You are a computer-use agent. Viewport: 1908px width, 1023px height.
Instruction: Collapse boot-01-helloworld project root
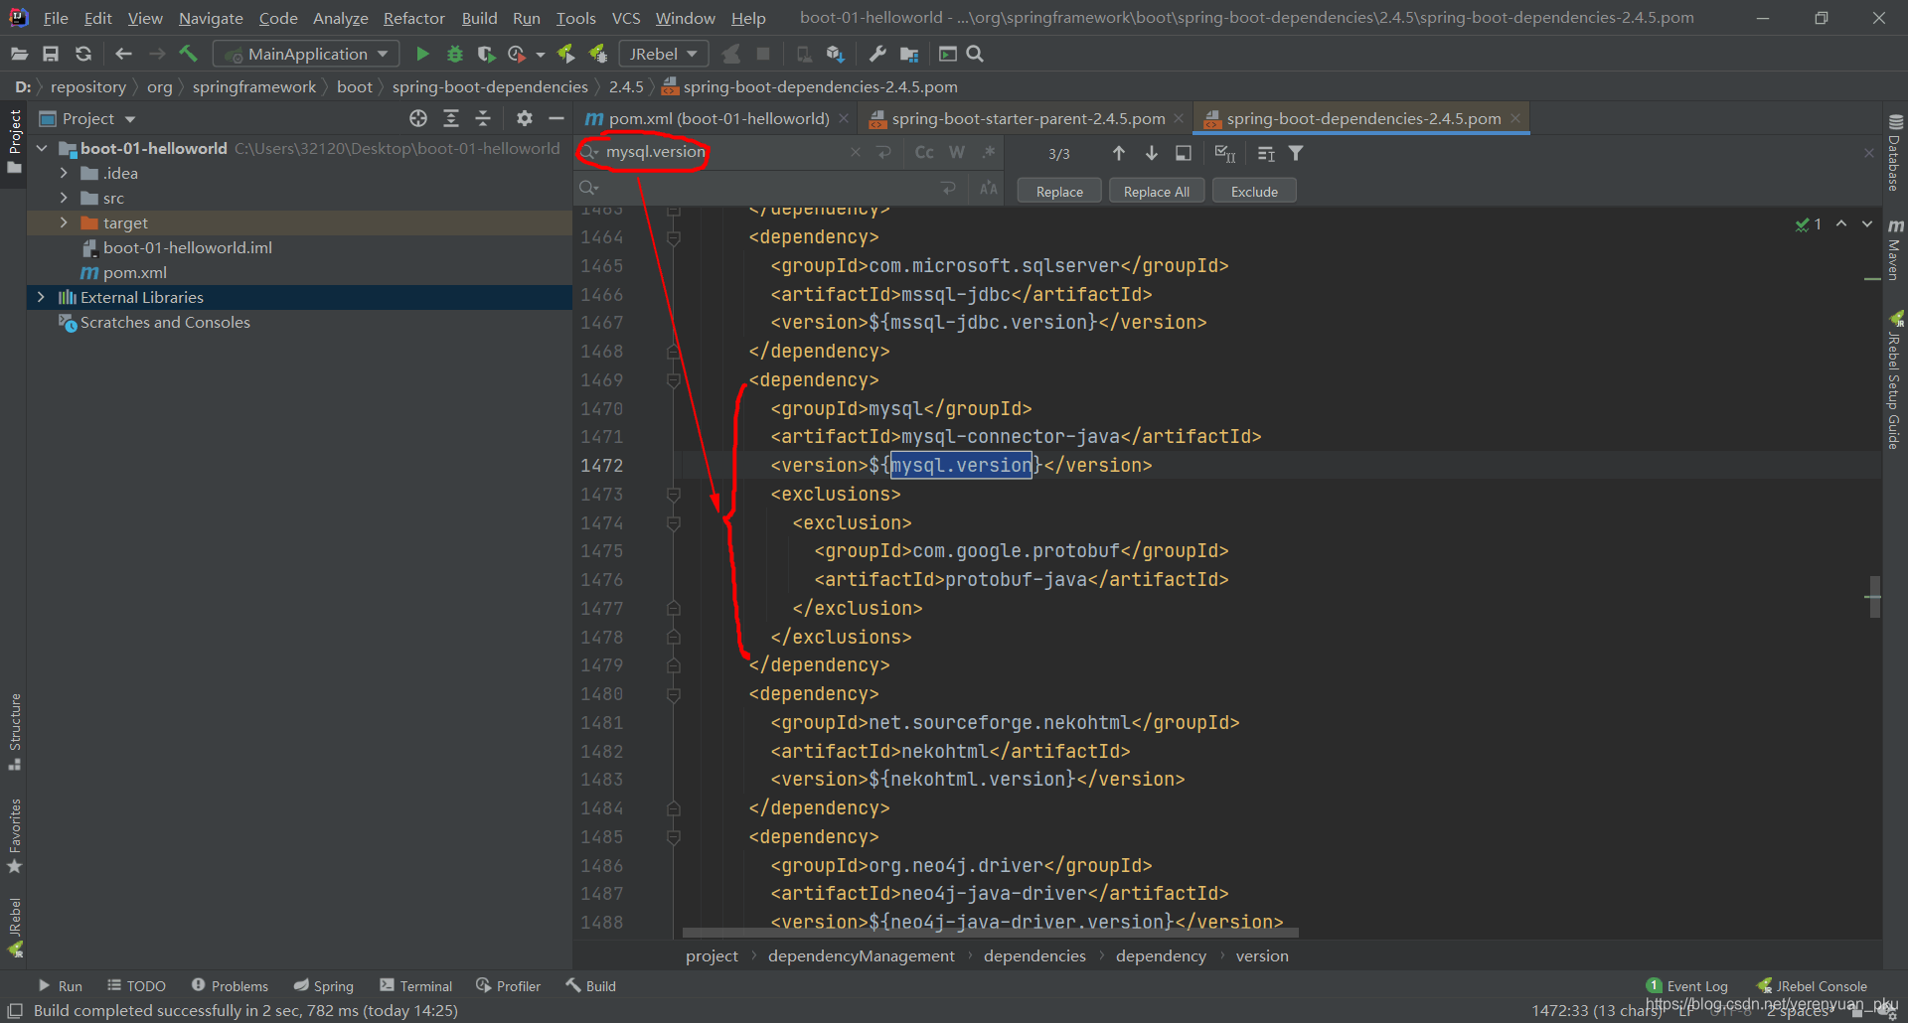tap(41, 148)
